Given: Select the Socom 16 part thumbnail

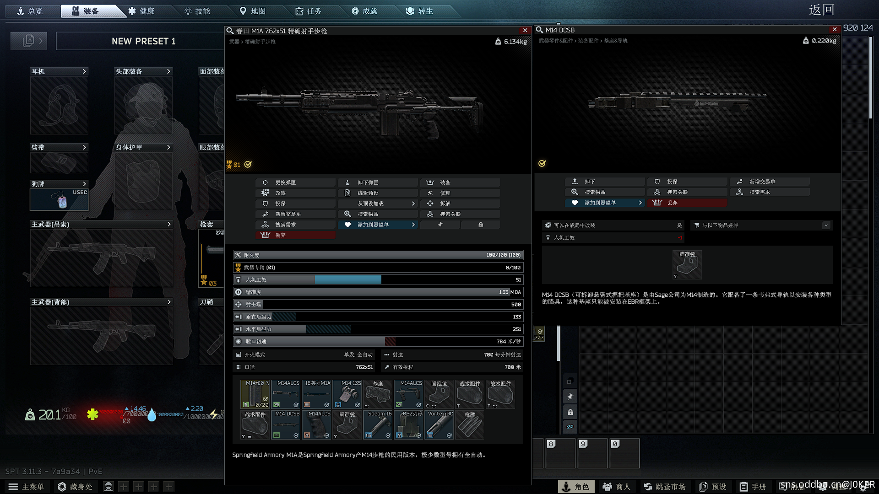Looking at the screenshot, I should click(378, 425).
